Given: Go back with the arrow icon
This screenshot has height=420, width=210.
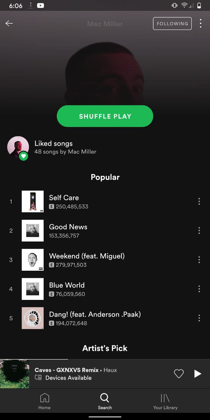Looking at the screenshot, I should coord(9,23).
